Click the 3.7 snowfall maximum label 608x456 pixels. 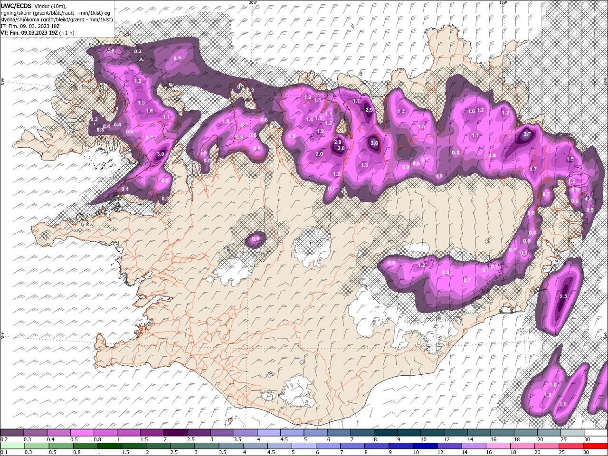(527, 134)
